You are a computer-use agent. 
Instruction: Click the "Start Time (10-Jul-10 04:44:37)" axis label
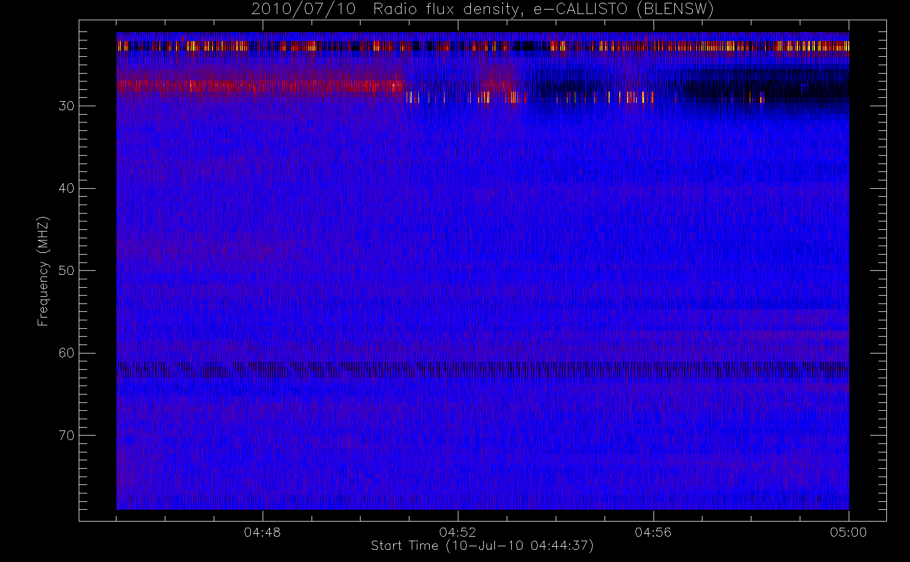tap(483, 546)
